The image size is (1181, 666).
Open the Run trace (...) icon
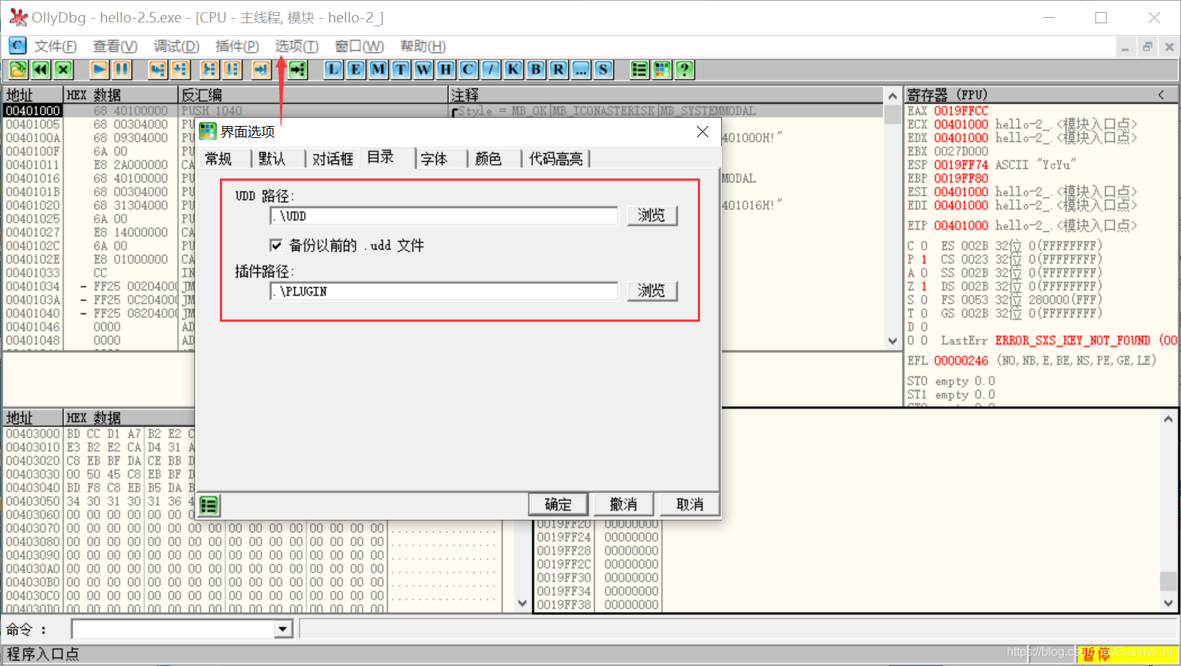[581, 70]
